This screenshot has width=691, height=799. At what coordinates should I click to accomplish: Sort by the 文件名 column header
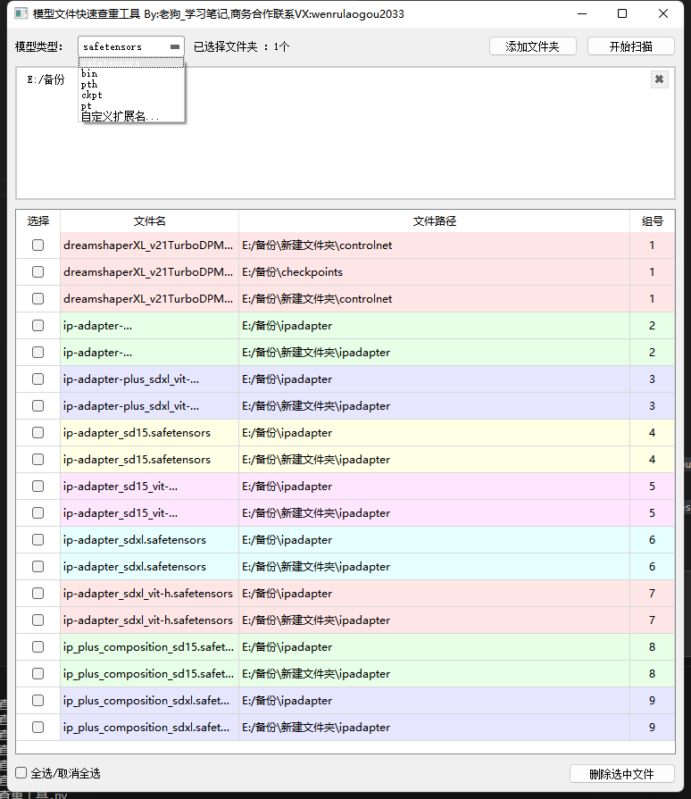tap(149, 221)
